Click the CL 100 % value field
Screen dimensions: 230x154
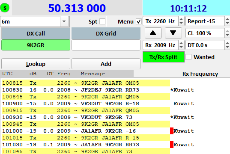[x=205, y=33]
